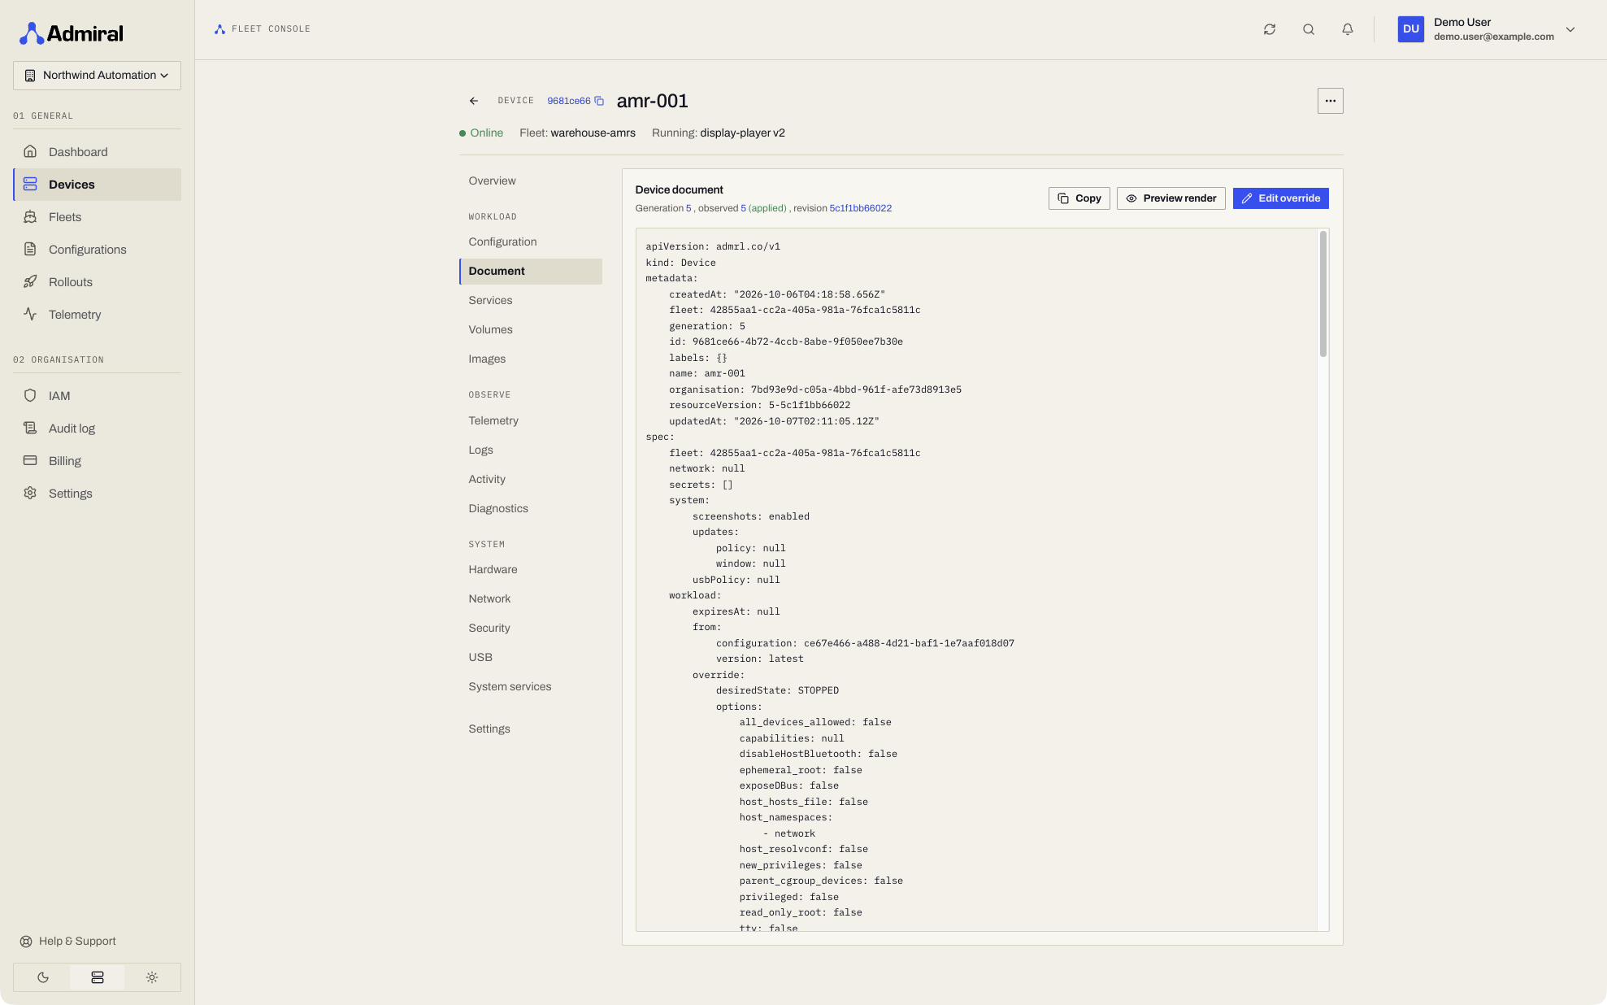
Task: Open workload Configuration tab
Action: 531,242
